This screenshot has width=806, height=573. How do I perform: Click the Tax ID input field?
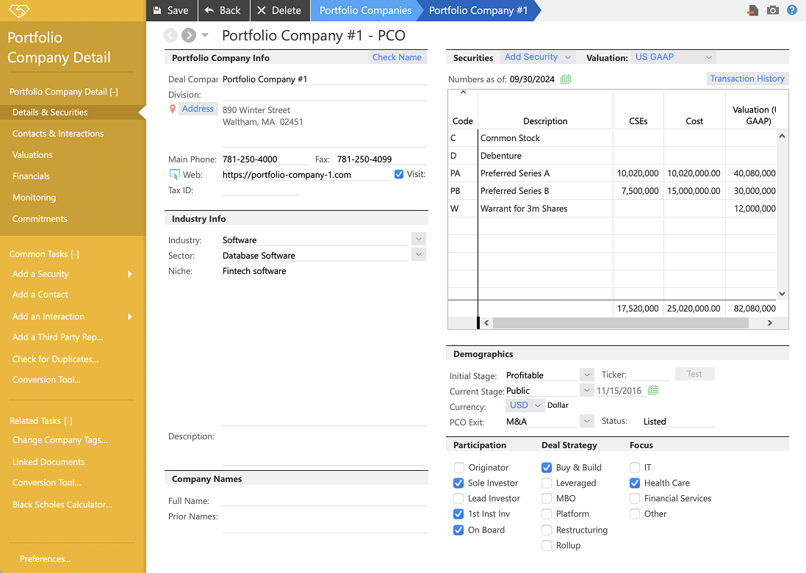pos(261,190)
